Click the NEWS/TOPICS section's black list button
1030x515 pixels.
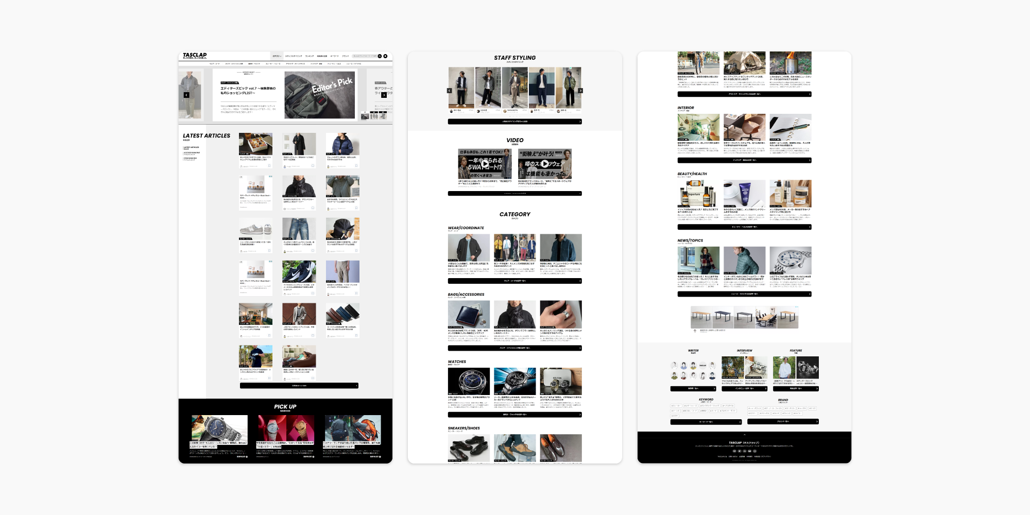pos(744,294)
